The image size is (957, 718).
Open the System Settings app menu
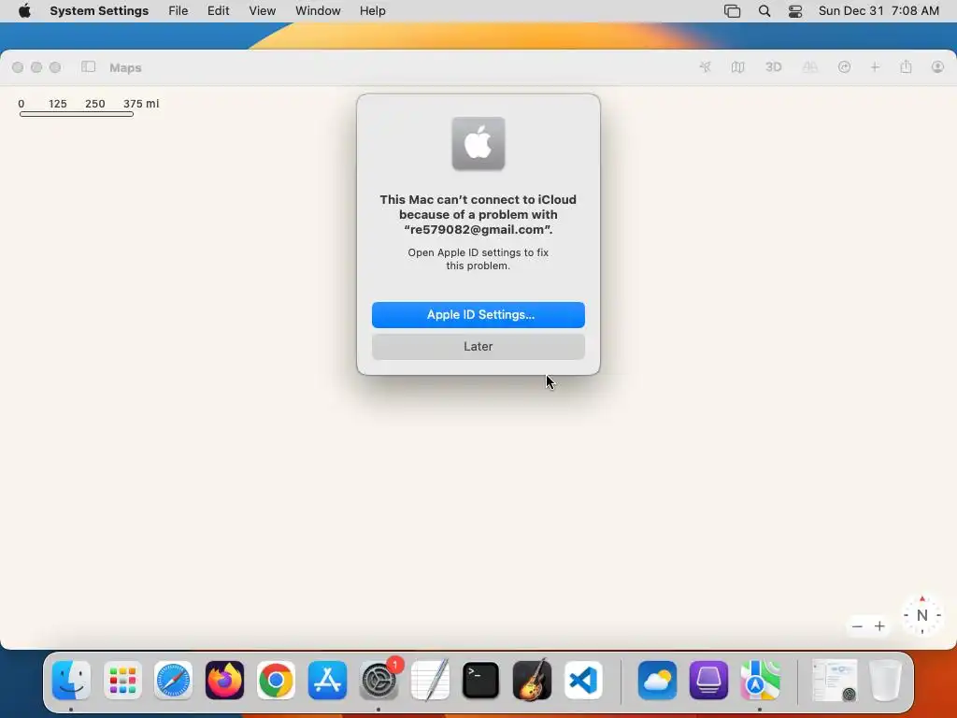(99, 11)
